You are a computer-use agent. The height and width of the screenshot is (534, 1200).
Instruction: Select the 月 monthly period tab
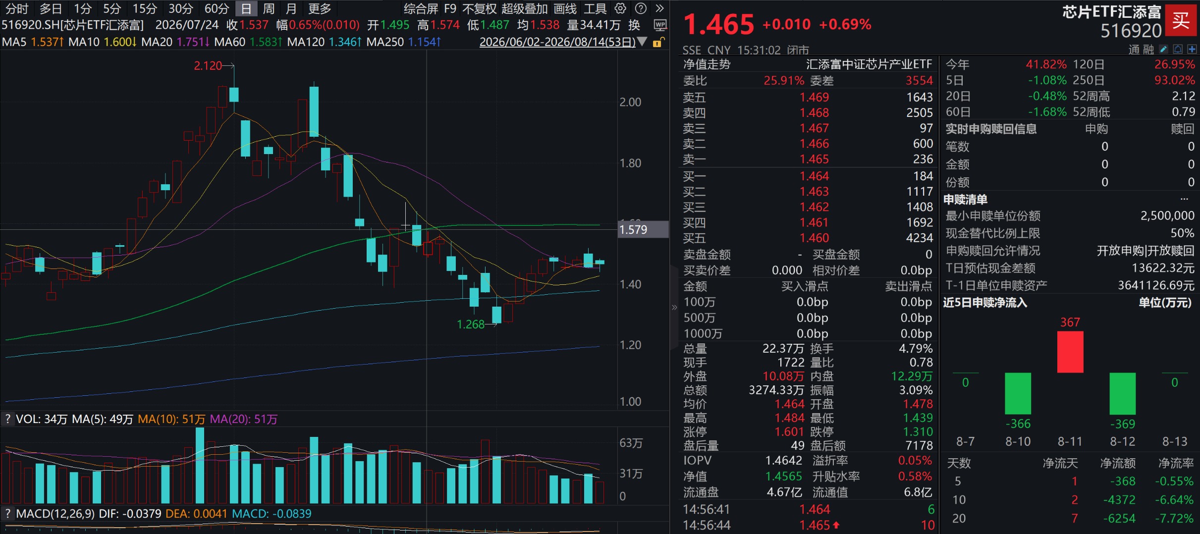291,8
